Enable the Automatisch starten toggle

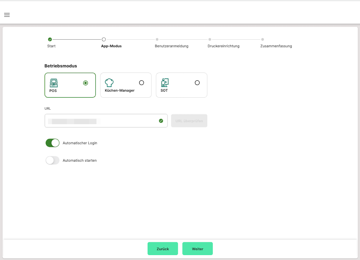click(52, 160)
